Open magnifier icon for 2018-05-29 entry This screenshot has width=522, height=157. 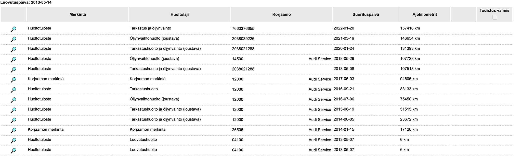[x=14, y=60]
